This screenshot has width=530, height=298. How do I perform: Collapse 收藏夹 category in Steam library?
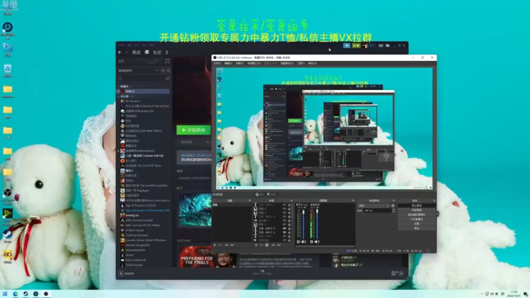point(119,87)
